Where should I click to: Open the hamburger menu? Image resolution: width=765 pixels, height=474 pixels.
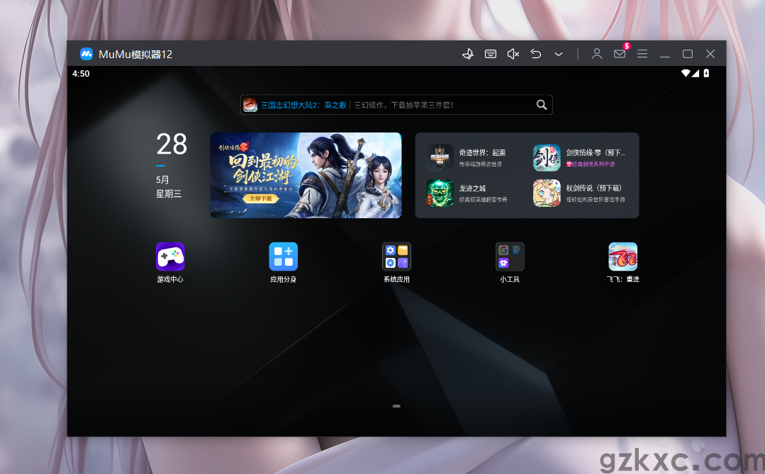point(642,54)
